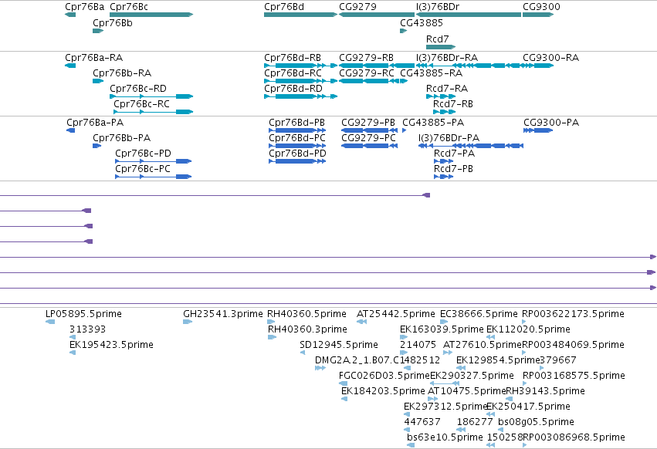This screenshot has width=657, height=449.
Task: Click the SD12945.5prime EST glyph
Action: click(x=303, y=353)
